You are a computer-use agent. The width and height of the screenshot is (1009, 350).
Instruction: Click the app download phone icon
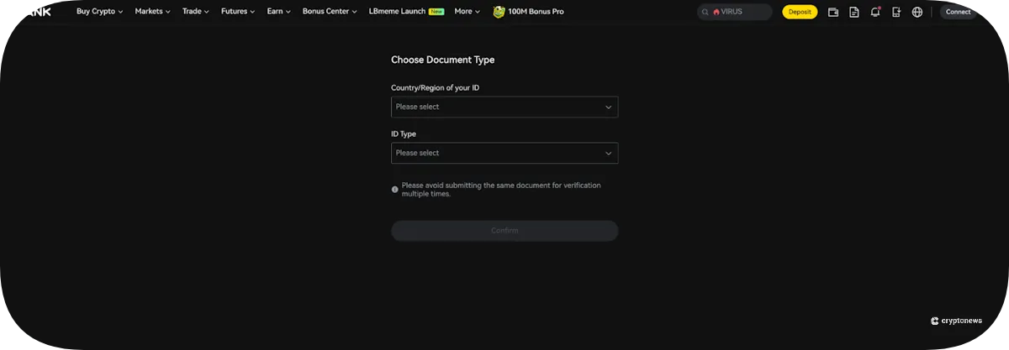[x=896, y=13]
